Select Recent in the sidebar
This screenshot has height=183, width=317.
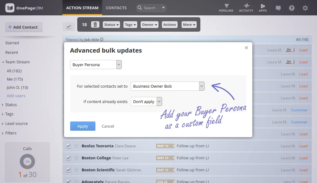11,52
